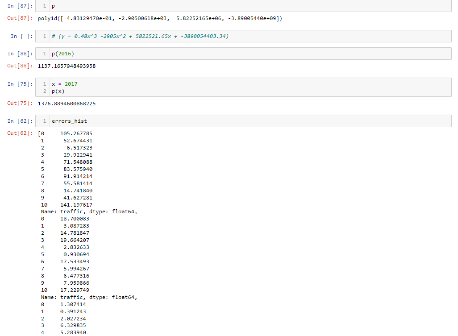Click the In [62] prompt label
The image size is (458, 336).
pos(18,121)
